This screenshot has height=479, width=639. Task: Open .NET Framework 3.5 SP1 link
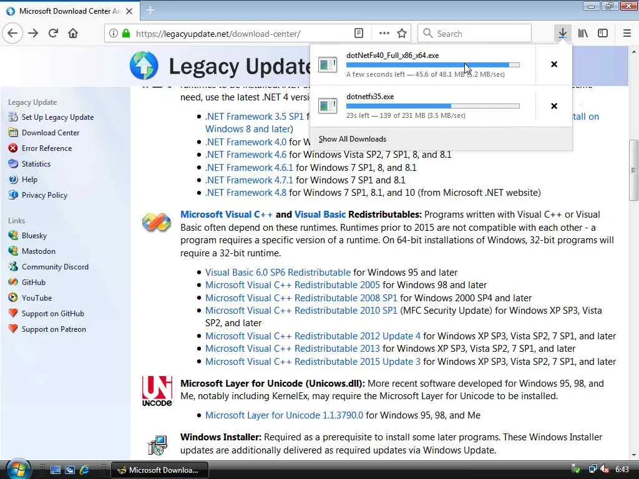tap(255, 117)
